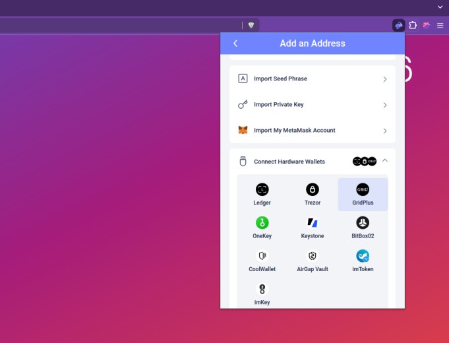
Task: Click the Brave shields icon in address bar
Action: click(x=251, y=25)
